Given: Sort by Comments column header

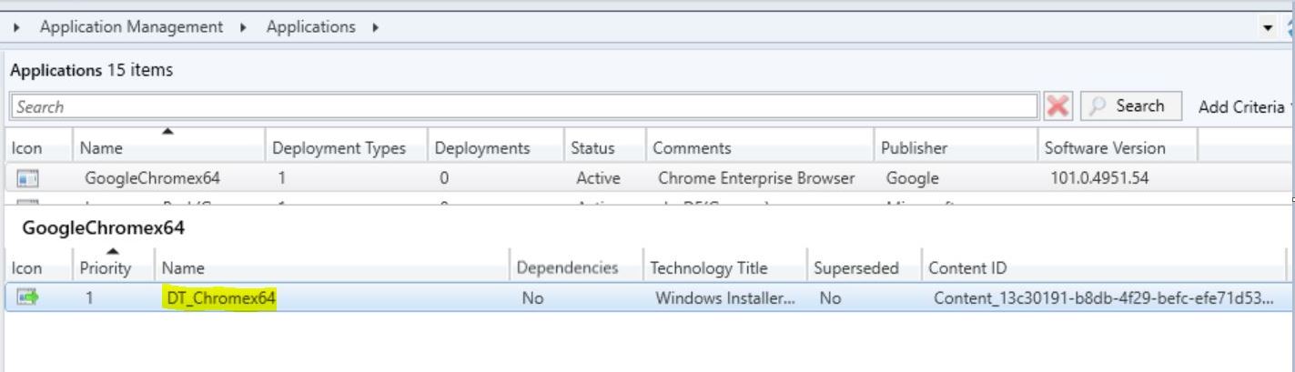Looking at the screenshot, I should pos(760,148).
